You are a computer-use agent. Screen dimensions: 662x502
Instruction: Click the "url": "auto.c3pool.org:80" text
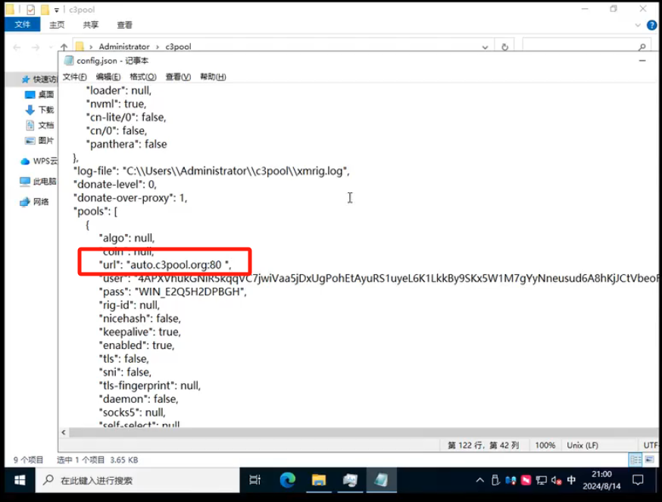coord(165,265)
